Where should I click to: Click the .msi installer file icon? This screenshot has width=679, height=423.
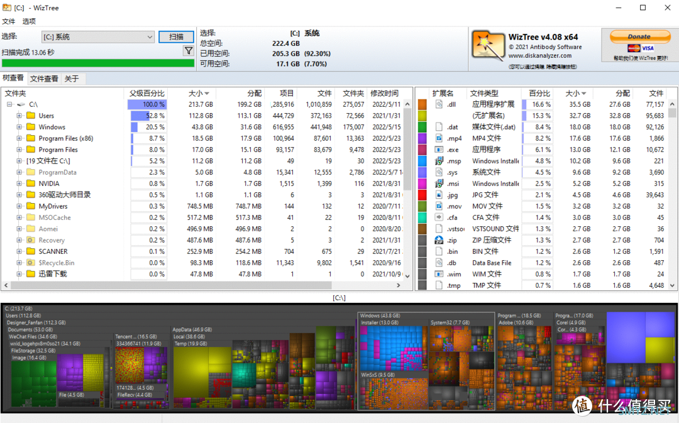pos(439,184)
